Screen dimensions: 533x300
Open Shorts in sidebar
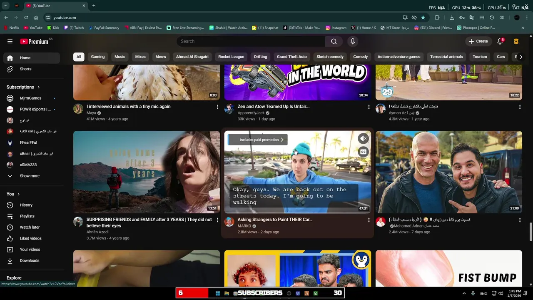32,69
